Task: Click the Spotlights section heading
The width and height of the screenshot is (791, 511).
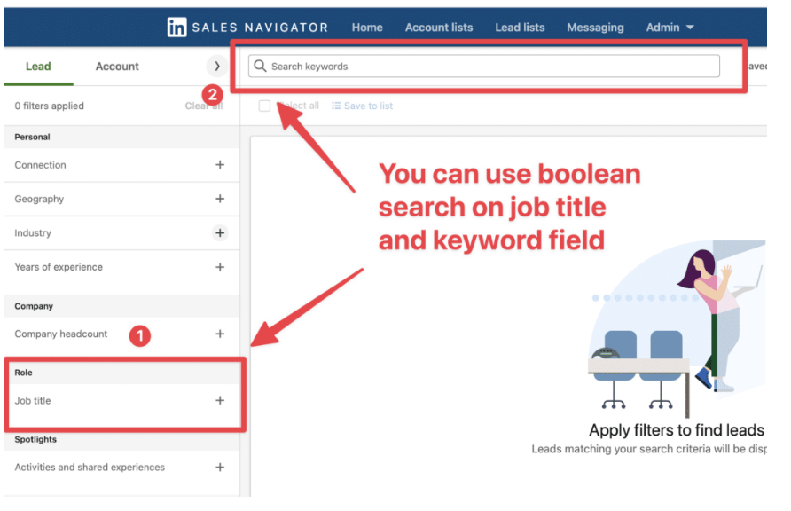Action: coord(35,439)
